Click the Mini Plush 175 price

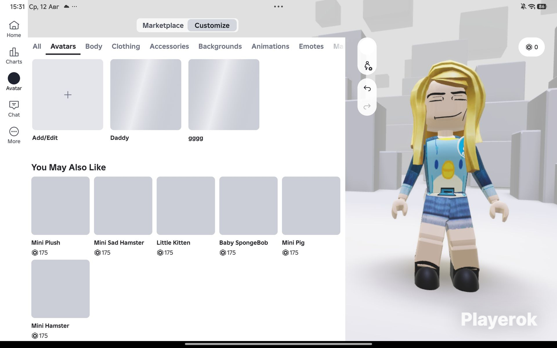[40, 253]
